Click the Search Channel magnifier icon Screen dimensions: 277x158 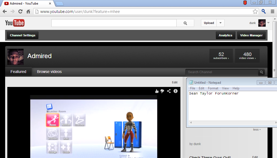(x=262, y=72)
